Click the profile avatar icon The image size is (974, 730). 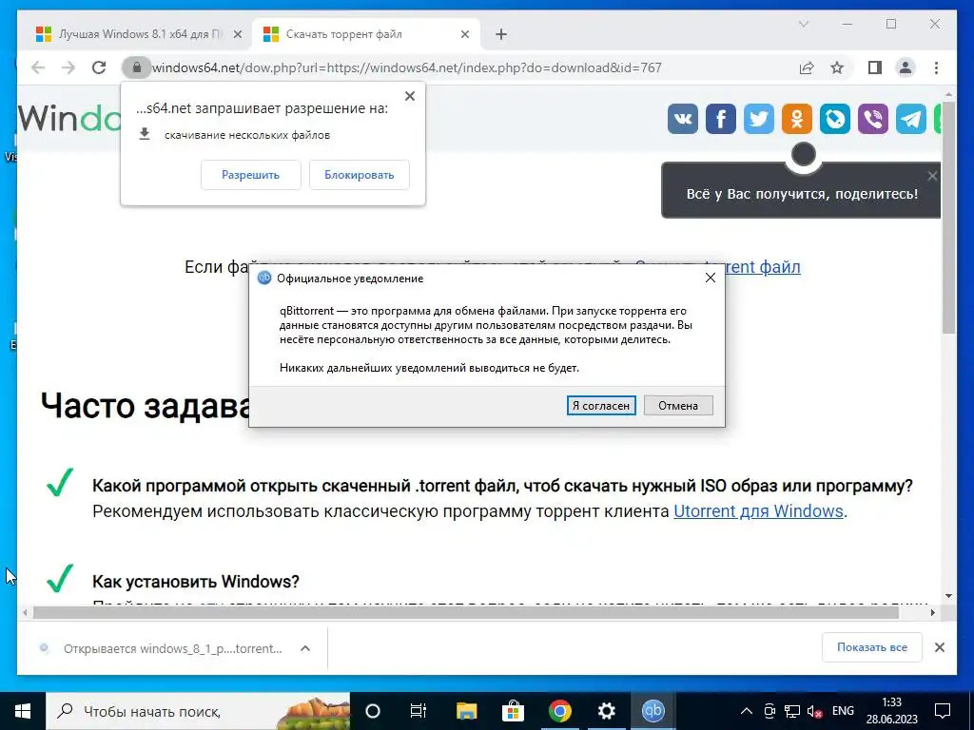(x=906, y=67)
